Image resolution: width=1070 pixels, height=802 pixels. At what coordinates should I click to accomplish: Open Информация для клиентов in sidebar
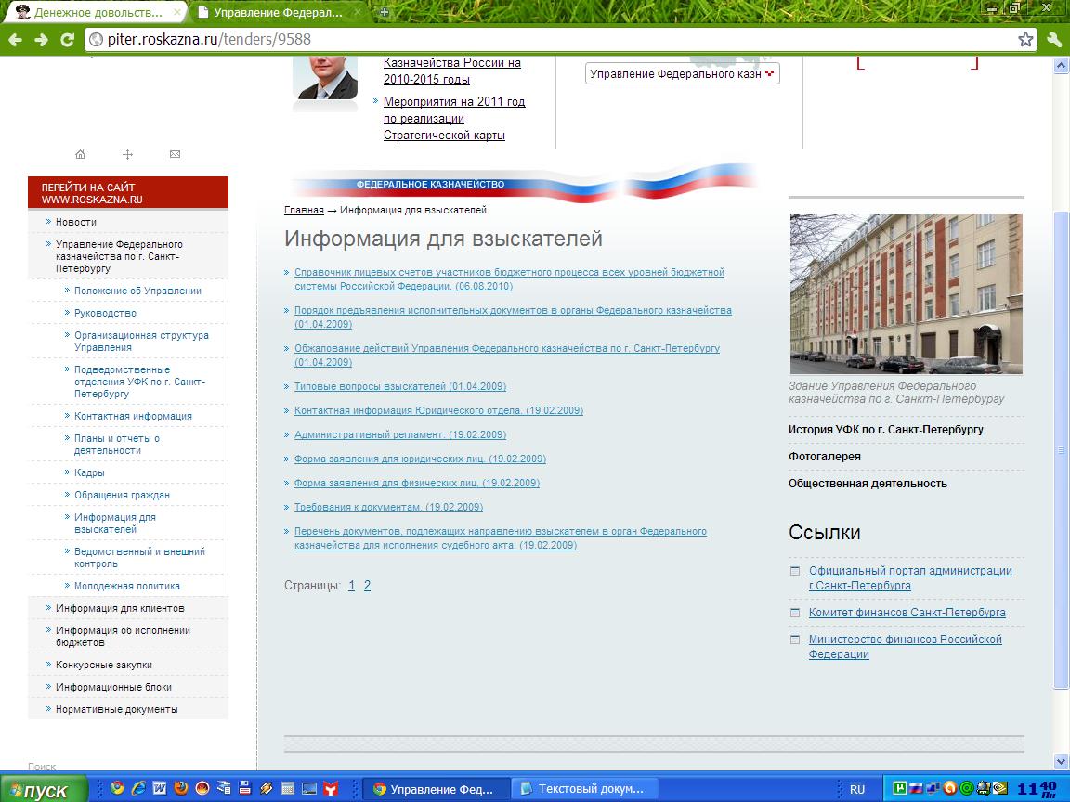click(120, 608)
